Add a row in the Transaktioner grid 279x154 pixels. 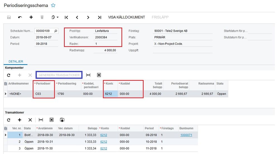click(x=20, y=120)
